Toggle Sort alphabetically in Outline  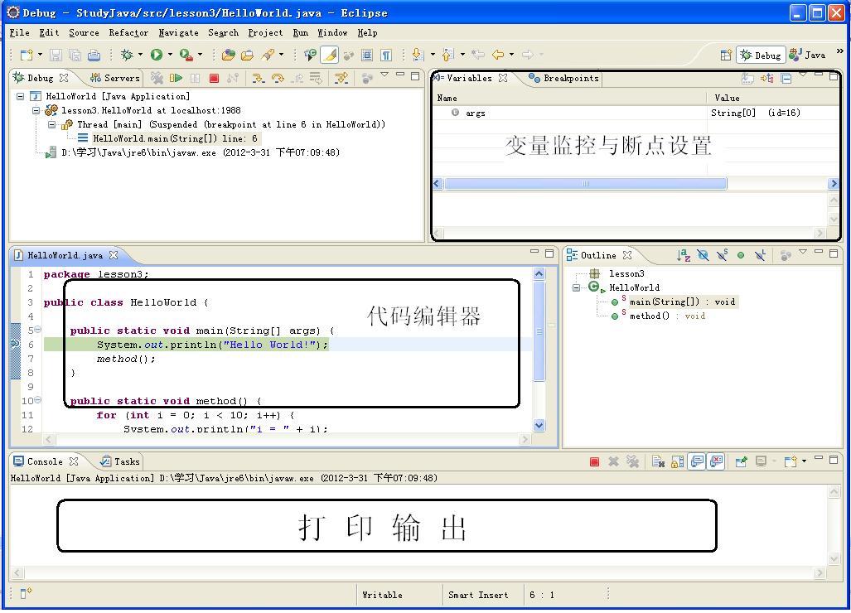click(684, 255)
